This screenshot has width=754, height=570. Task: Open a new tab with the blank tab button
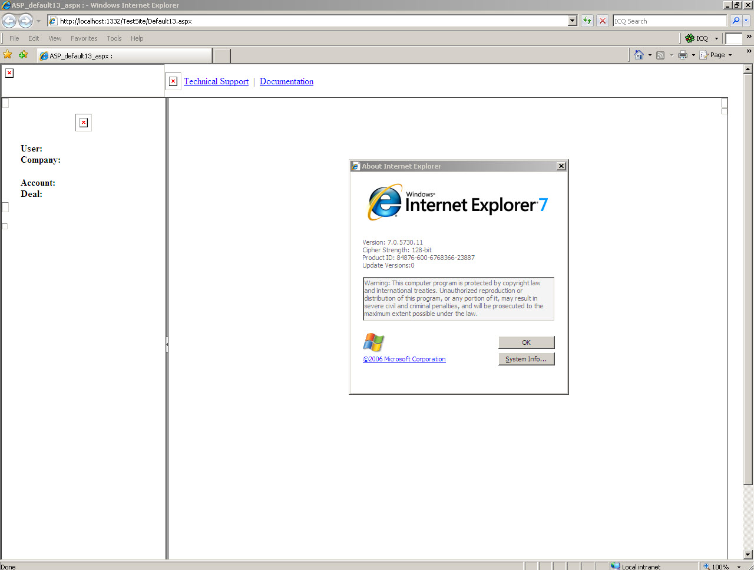221,56
